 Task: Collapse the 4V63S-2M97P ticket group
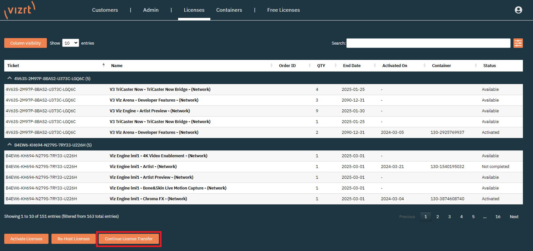(10, 78)
